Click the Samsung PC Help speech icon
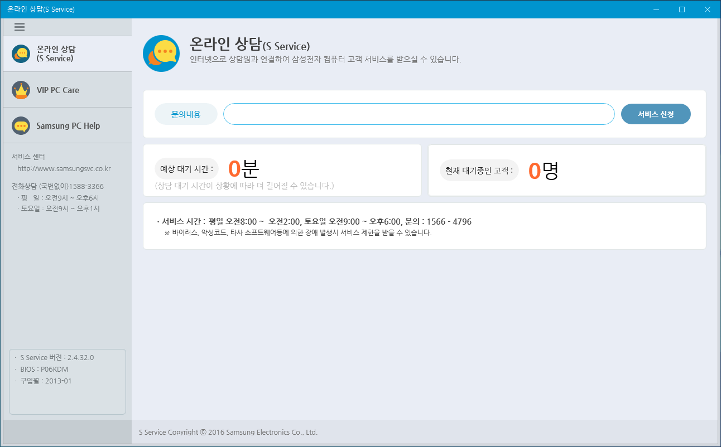The height and width of the screenshot is (447, 721). [21, 125]
